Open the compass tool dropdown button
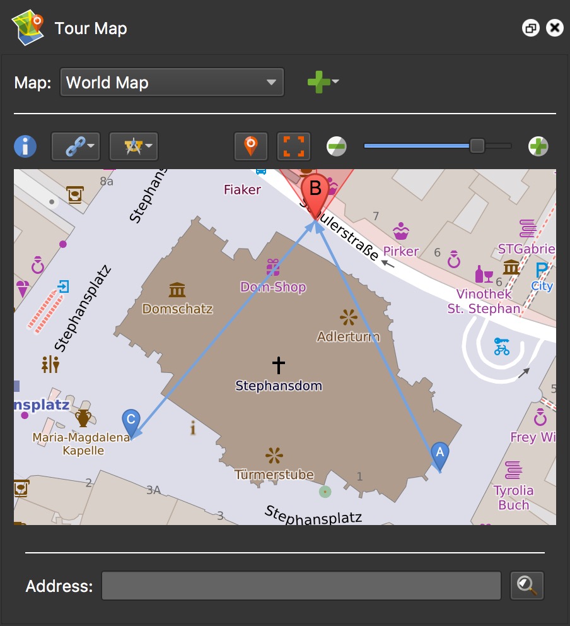570x626 pixels. tap(133, 147)
